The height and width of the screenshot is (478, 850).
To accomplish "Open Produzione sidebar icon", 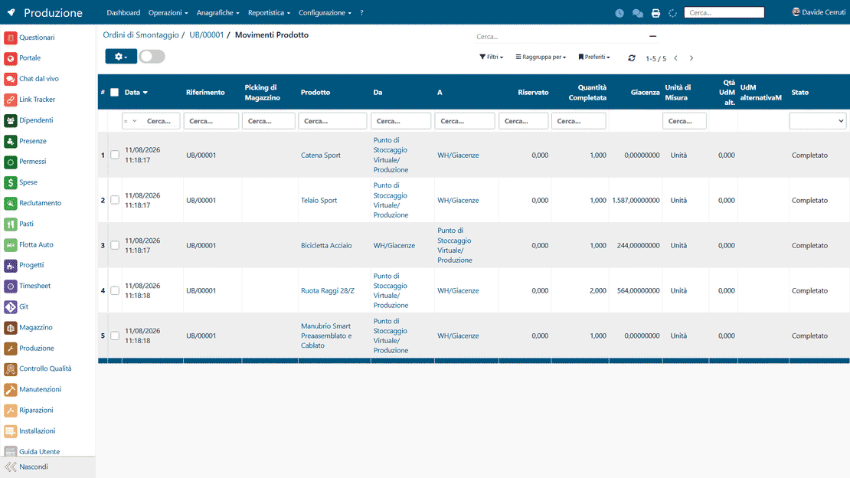I will [x=10, y=349].
